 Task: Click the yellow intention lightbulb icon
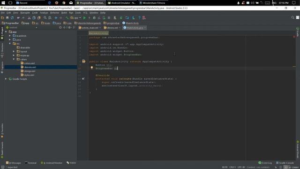click(x=92, y=68)
